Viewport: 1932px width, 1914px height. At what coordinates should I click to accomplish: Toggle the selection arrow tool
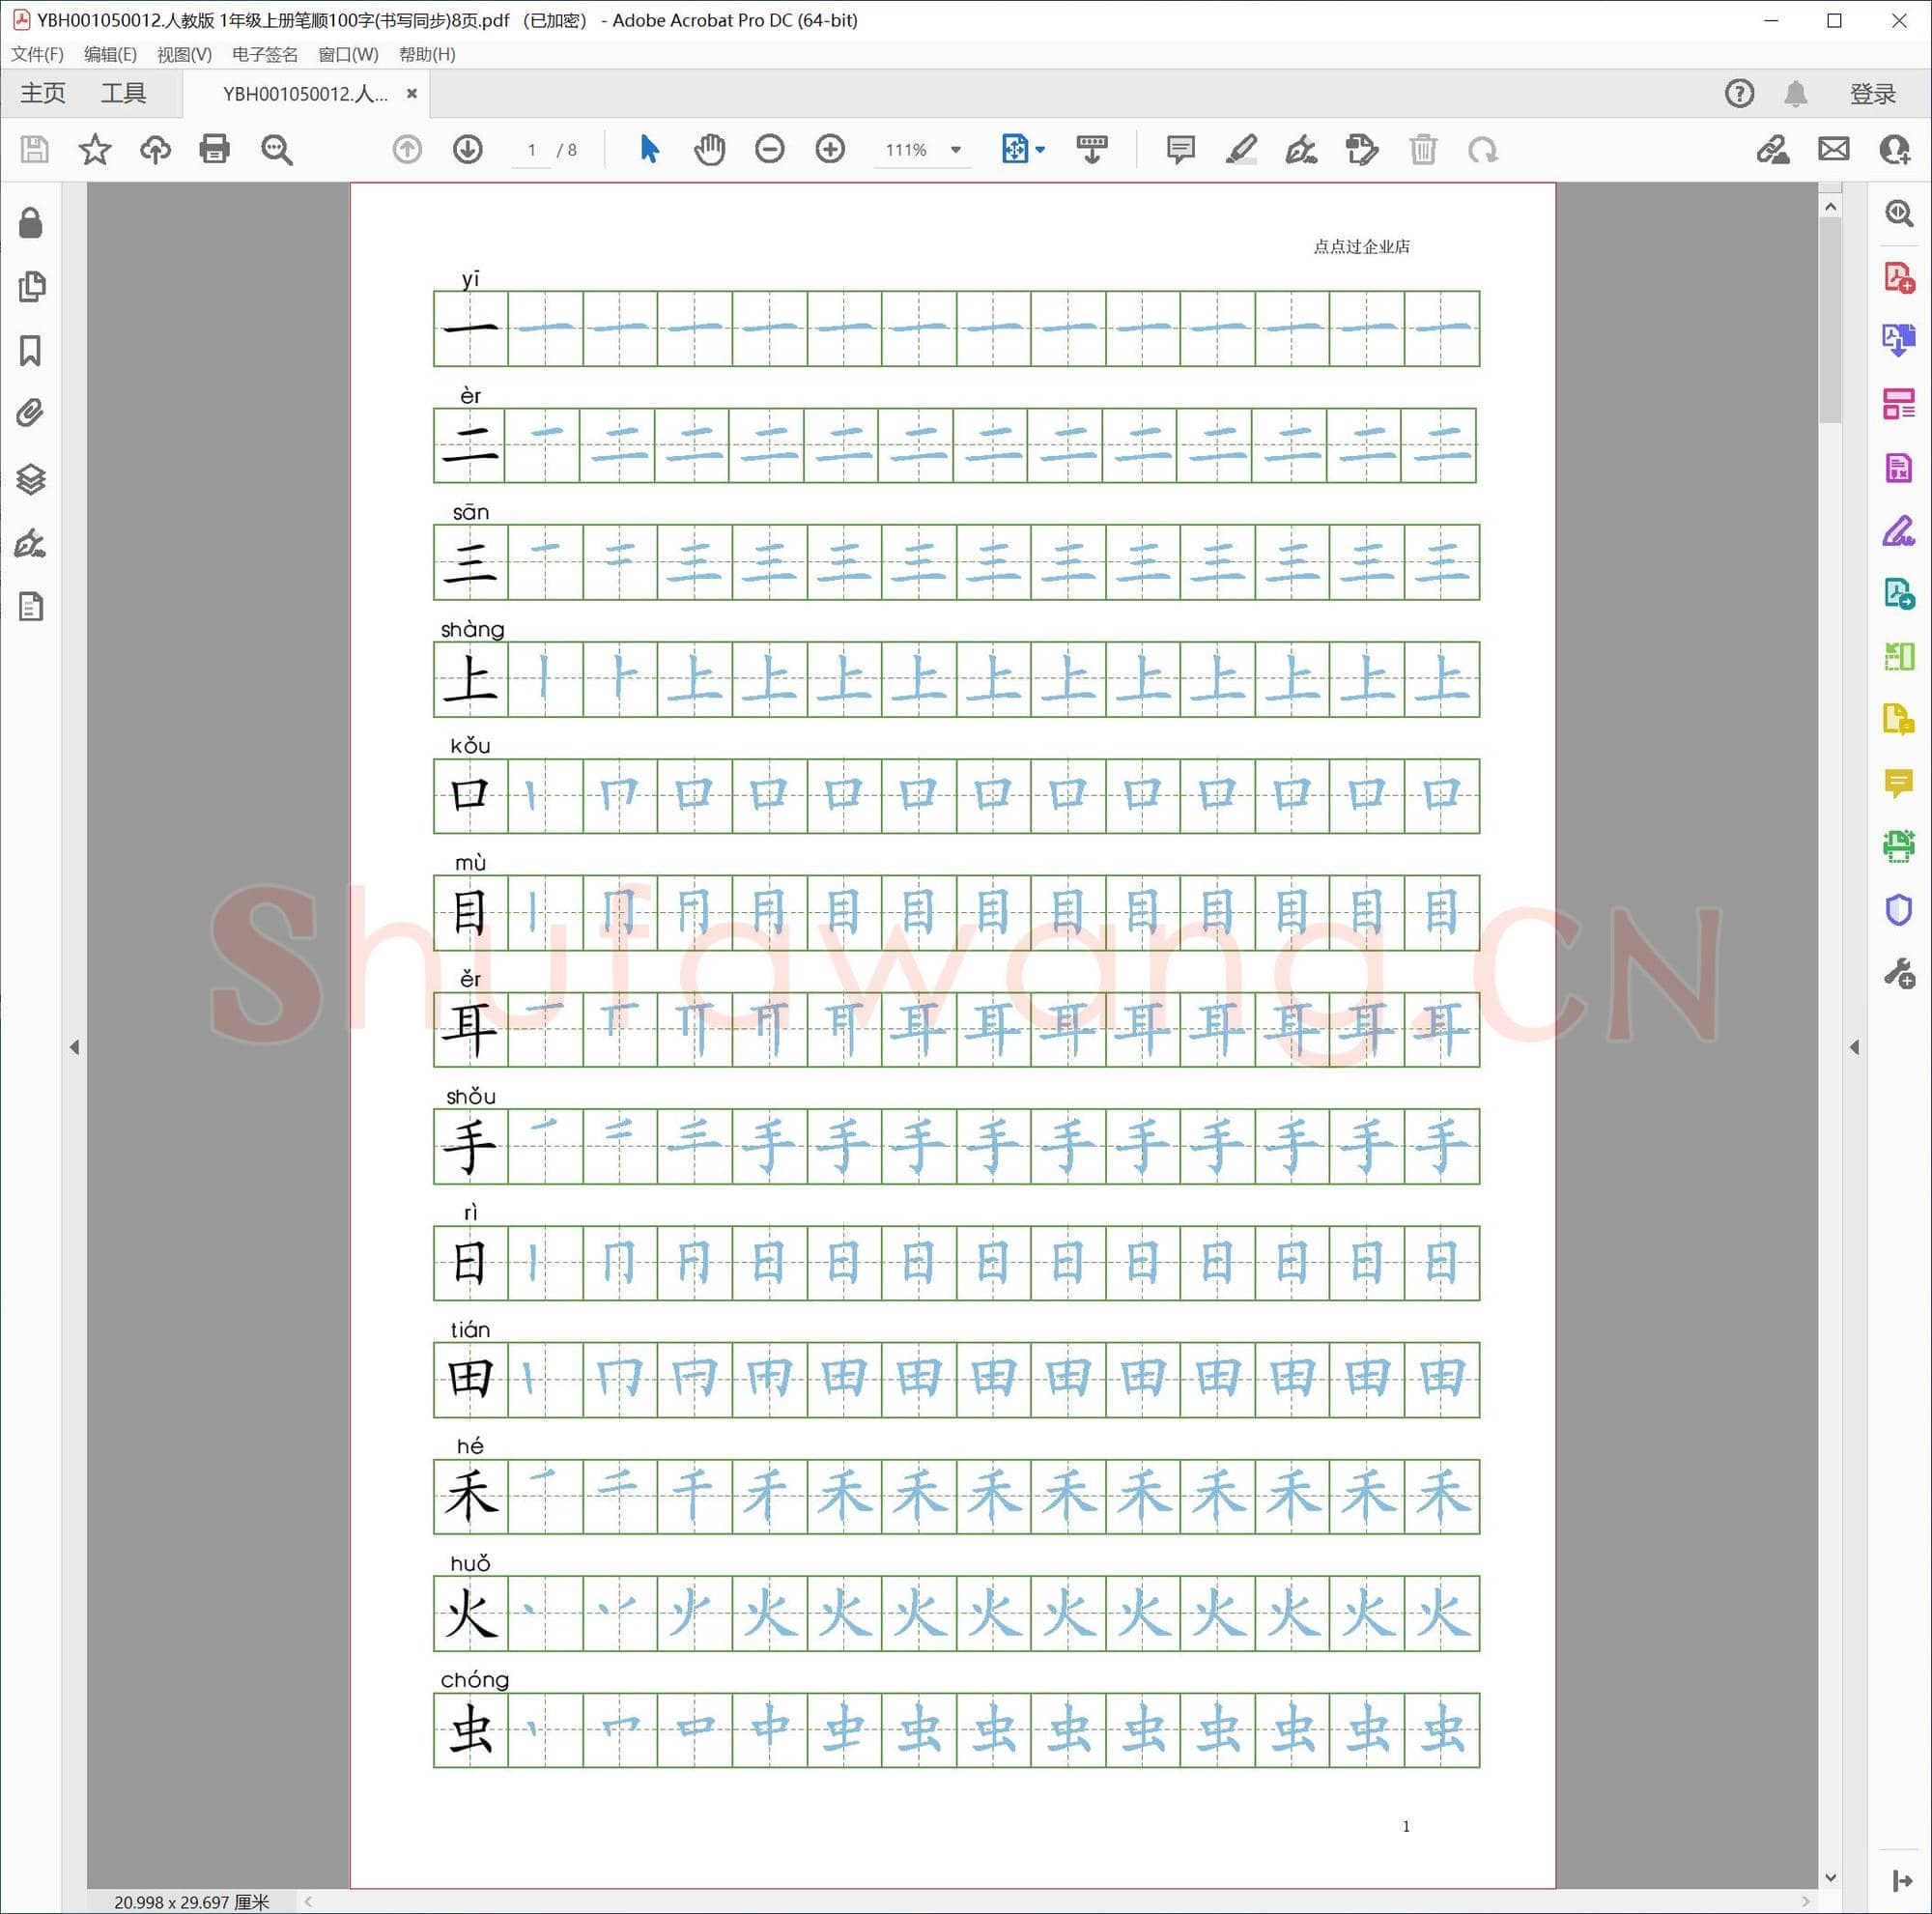click(649, 150)
